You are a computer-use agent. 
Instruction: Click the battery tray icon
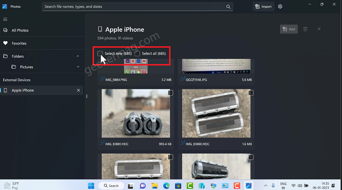[x=306, y=186]
